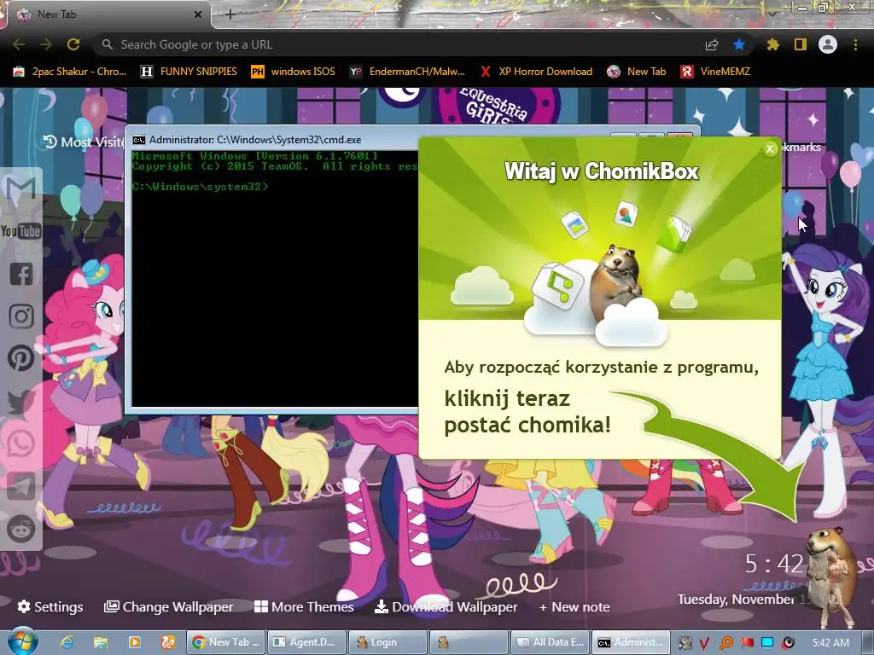Open the windows ISOS bookmark
Image resolution: width=874 pixels, height=655 pixels.
294,72
